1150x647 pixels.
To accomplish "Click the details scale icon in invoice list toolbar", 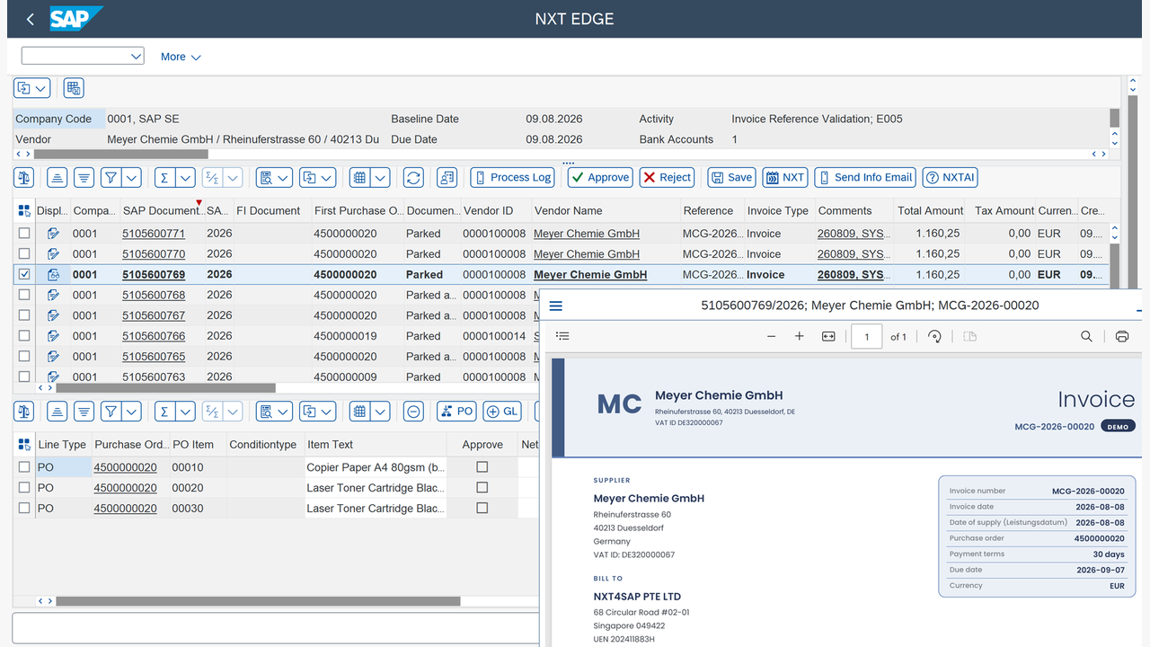I will tap(24, 178).
